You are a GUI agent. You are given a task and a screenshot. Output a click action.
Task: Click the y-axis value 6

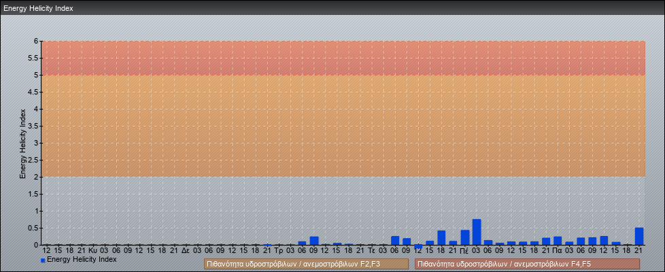coord(37,41)
